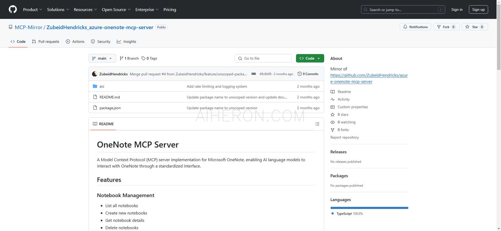The width and height of the screenshot is (501, 231).
Task: View the 0 watching link
Action: 347,122
